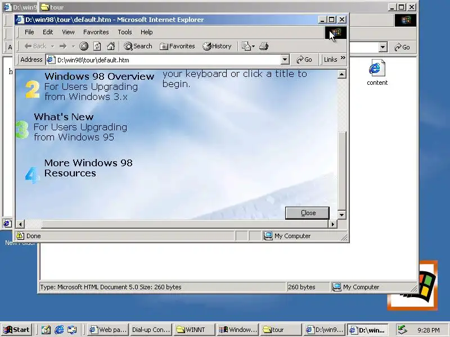450x337 pixels.
Task: Click Go next to the IE address bar
Action: point(304,60)
